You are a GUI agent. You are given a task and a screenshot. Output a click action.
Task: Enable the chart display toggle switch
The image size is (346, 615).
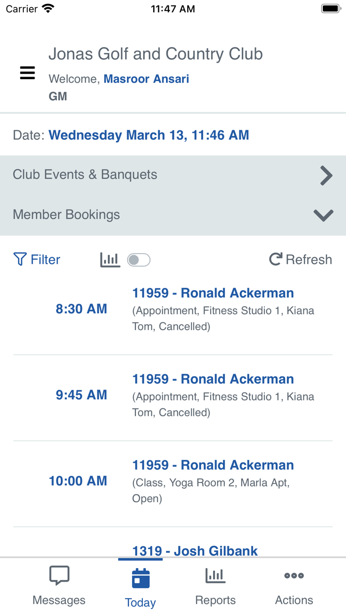pyautogui.click(x=139, y=259)
